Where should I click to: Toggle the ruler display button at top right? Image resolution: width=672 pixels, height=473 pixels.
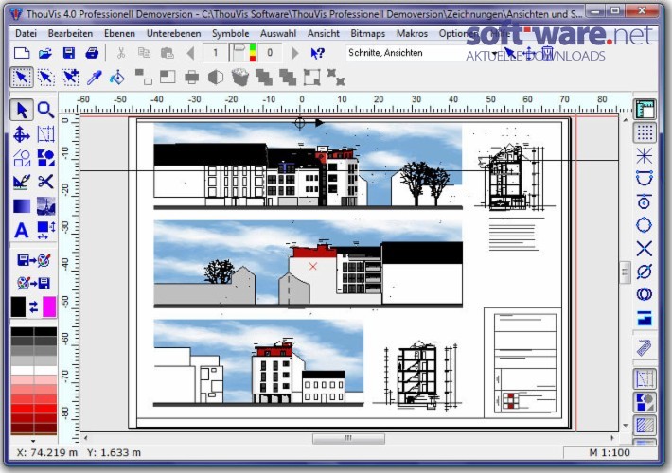click(x=645, y=110)
